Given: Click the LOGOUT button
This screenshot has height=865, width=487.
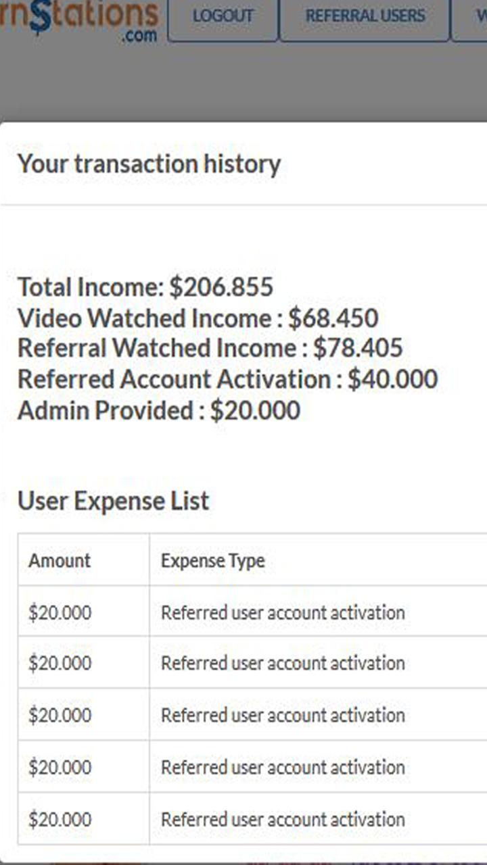Looking at the screenshot, I should 223,16.
